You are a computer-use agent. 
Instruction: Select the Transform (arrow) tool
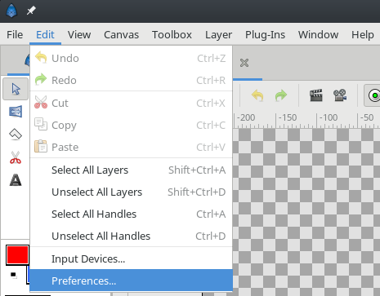(x=16, y=89)
